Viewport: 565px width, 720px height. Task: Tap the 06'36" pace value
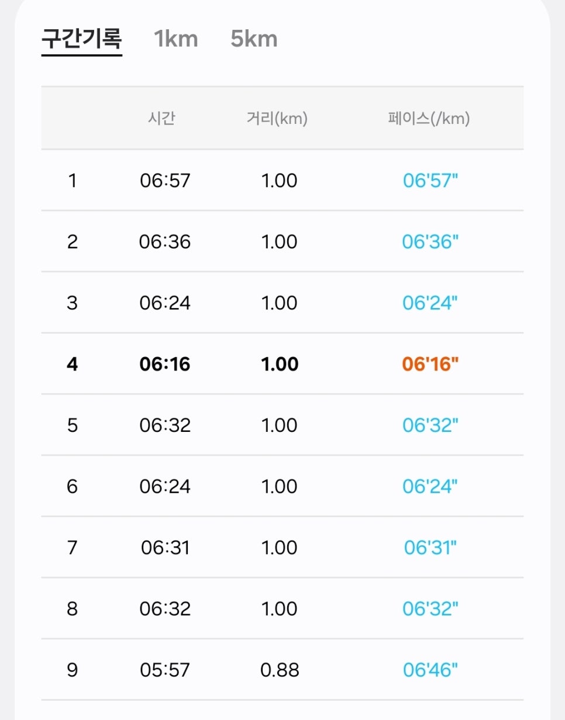coord(430,242)
